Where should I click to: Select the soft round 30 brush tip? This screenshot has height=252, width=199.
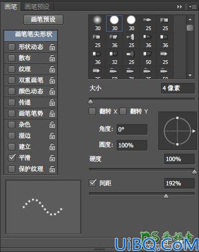98,23
